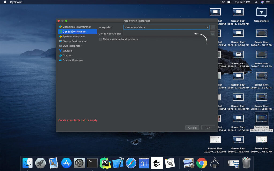Click the Wi-Fi status icon
Viewport: 274px width, 171px height.
pos(223,2)
